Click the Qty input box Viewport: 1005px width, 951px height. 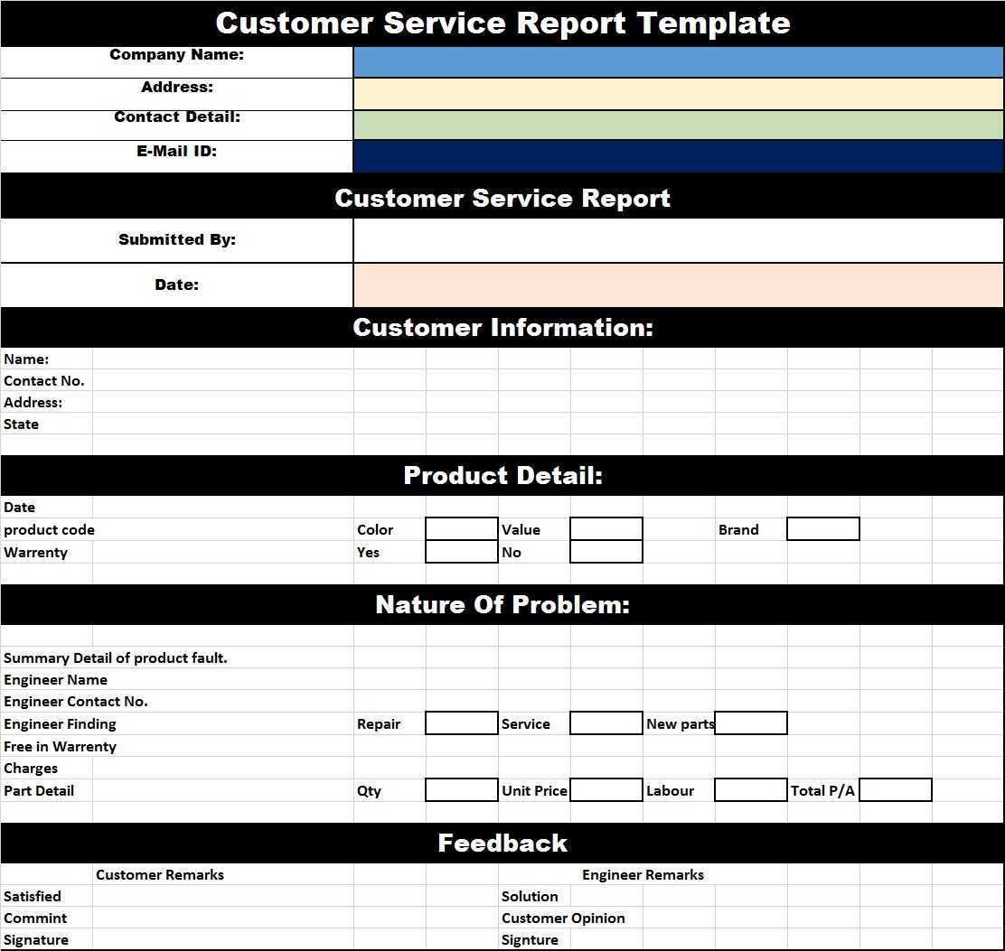(462, 789)
